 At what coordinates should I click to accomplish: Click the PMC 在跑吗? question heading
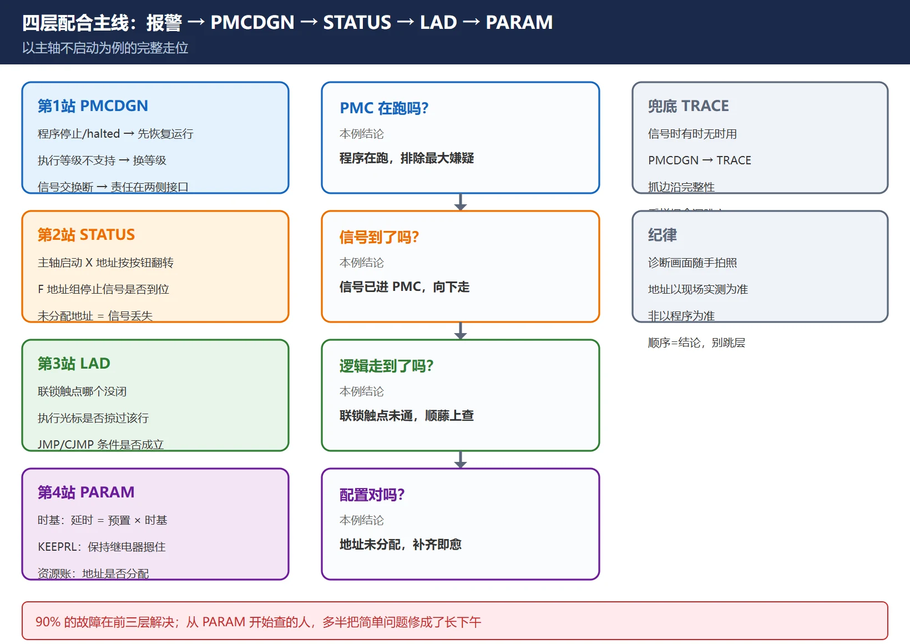pyautogui.click(x=384, y=108)
